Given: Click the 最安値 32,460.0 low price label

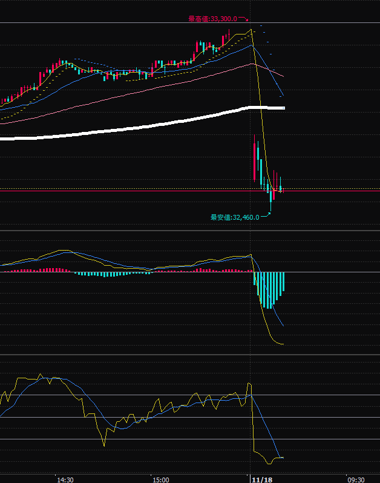Looking at the screenshot, I should 235,217.
